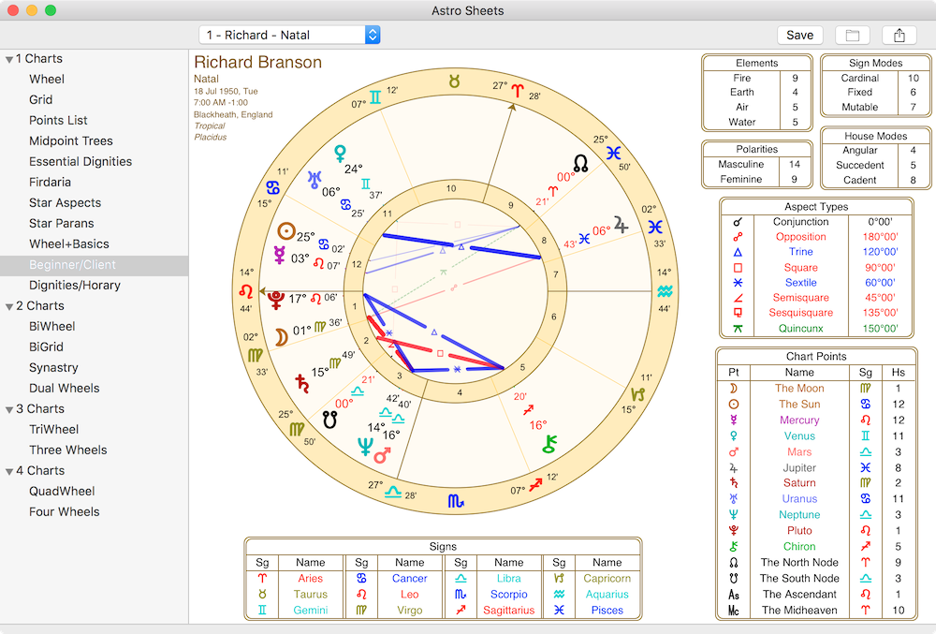Open Essential Dignities sheet
The width and height of the screenshot is (936, 634).
(80, 161)
